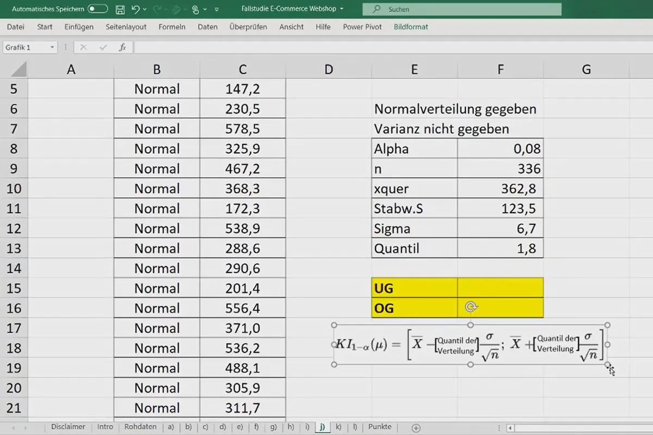The width and height of the screenshot is (653, 435).
Task: Open the Datei menu
Action: click(x=16, y=27)
